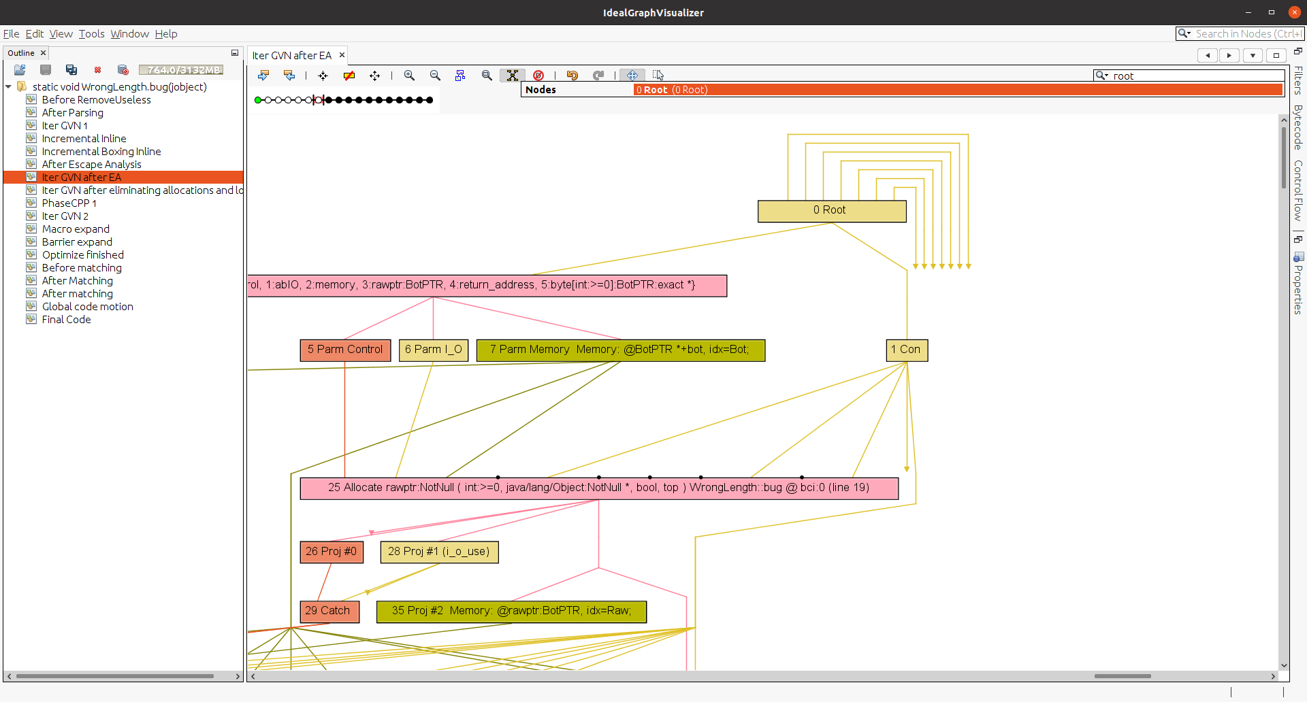Toggle the sea-of-nodes layout button
The image size is (1307, 702).
(x=513, y=76)
